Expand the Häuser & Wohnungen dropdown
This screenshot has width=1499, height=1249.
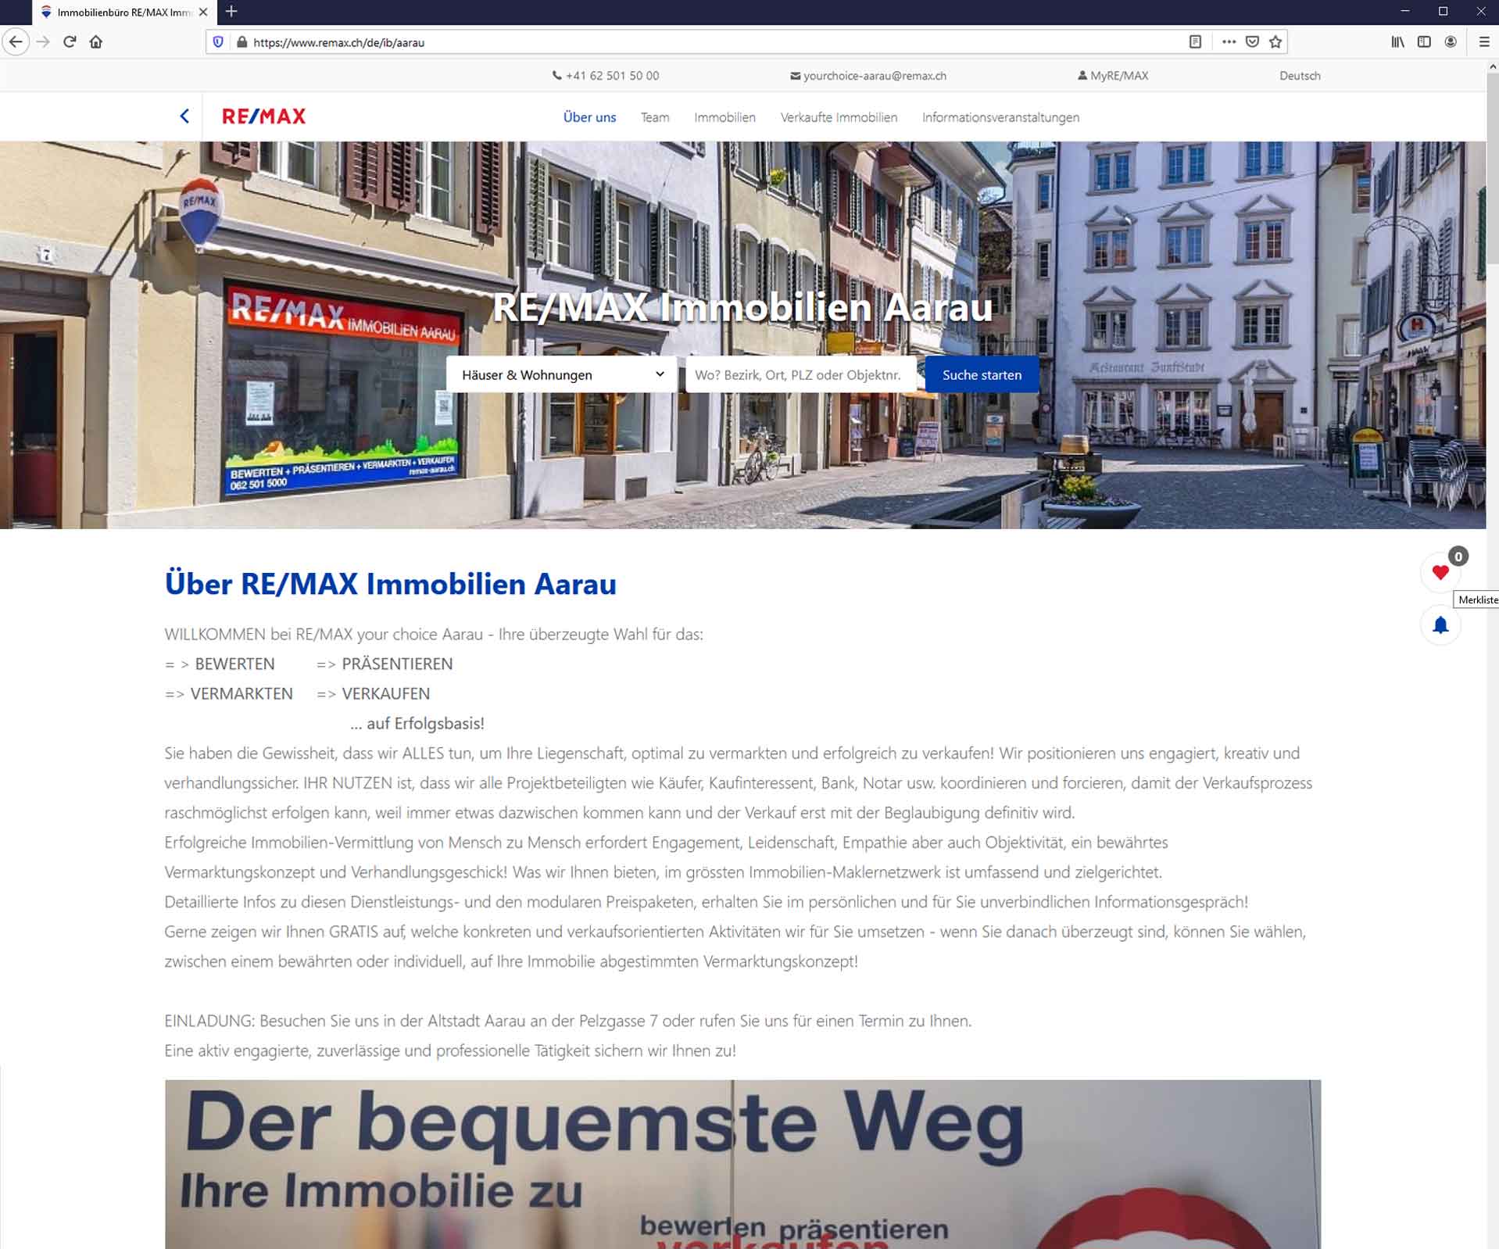561,374
